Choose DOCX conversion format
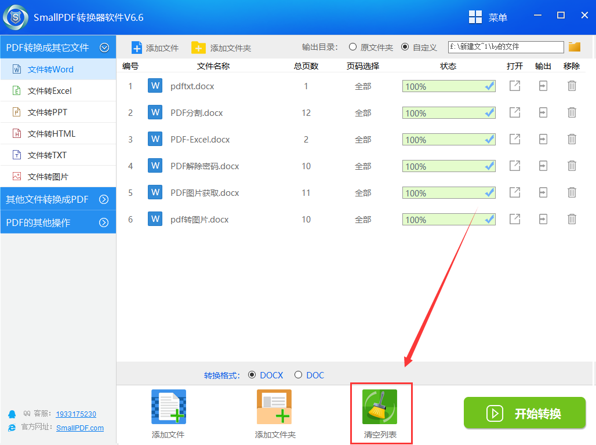596x445 pixels. click(x=252, y=375)
